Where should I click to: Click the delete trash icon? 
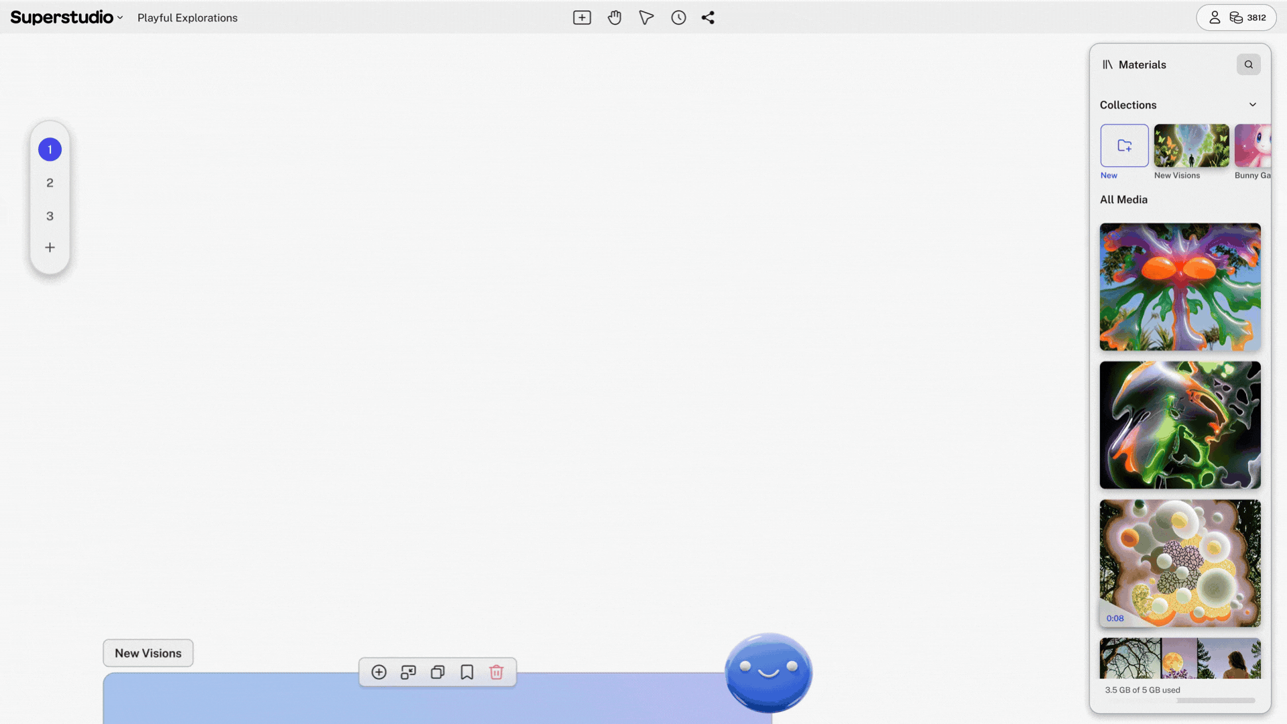[x=496, y=672]
